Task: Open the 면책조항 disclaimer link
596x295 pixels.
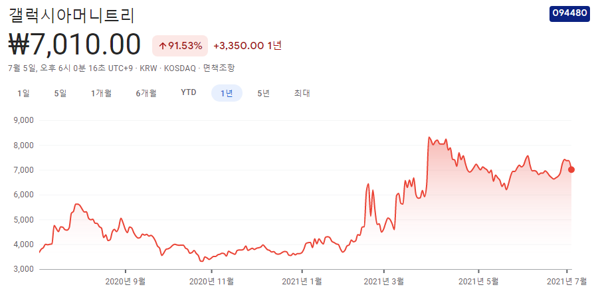Action: 219,68
